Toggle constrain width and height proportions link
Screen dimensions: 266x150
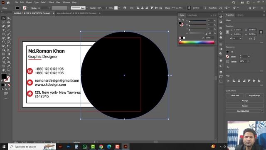pos(189,8)
